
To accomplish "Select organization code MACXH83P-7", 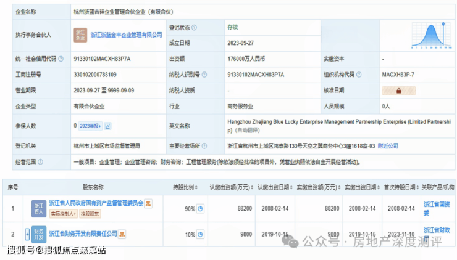I will click(x=398, y=75).
